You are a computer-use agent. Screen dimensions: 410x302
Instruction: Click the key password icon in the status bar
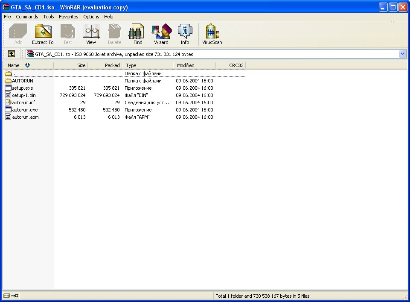click(15, 296)
